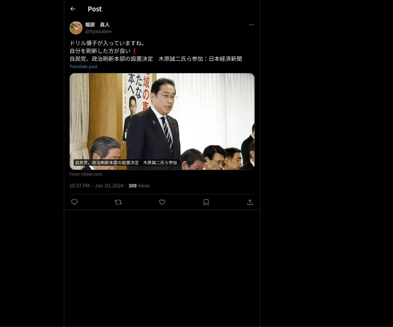Screen dimensions: 393x327
Task: Repost this post with the retweet icon
Action: pyautogui.click(x=118, y=202)
